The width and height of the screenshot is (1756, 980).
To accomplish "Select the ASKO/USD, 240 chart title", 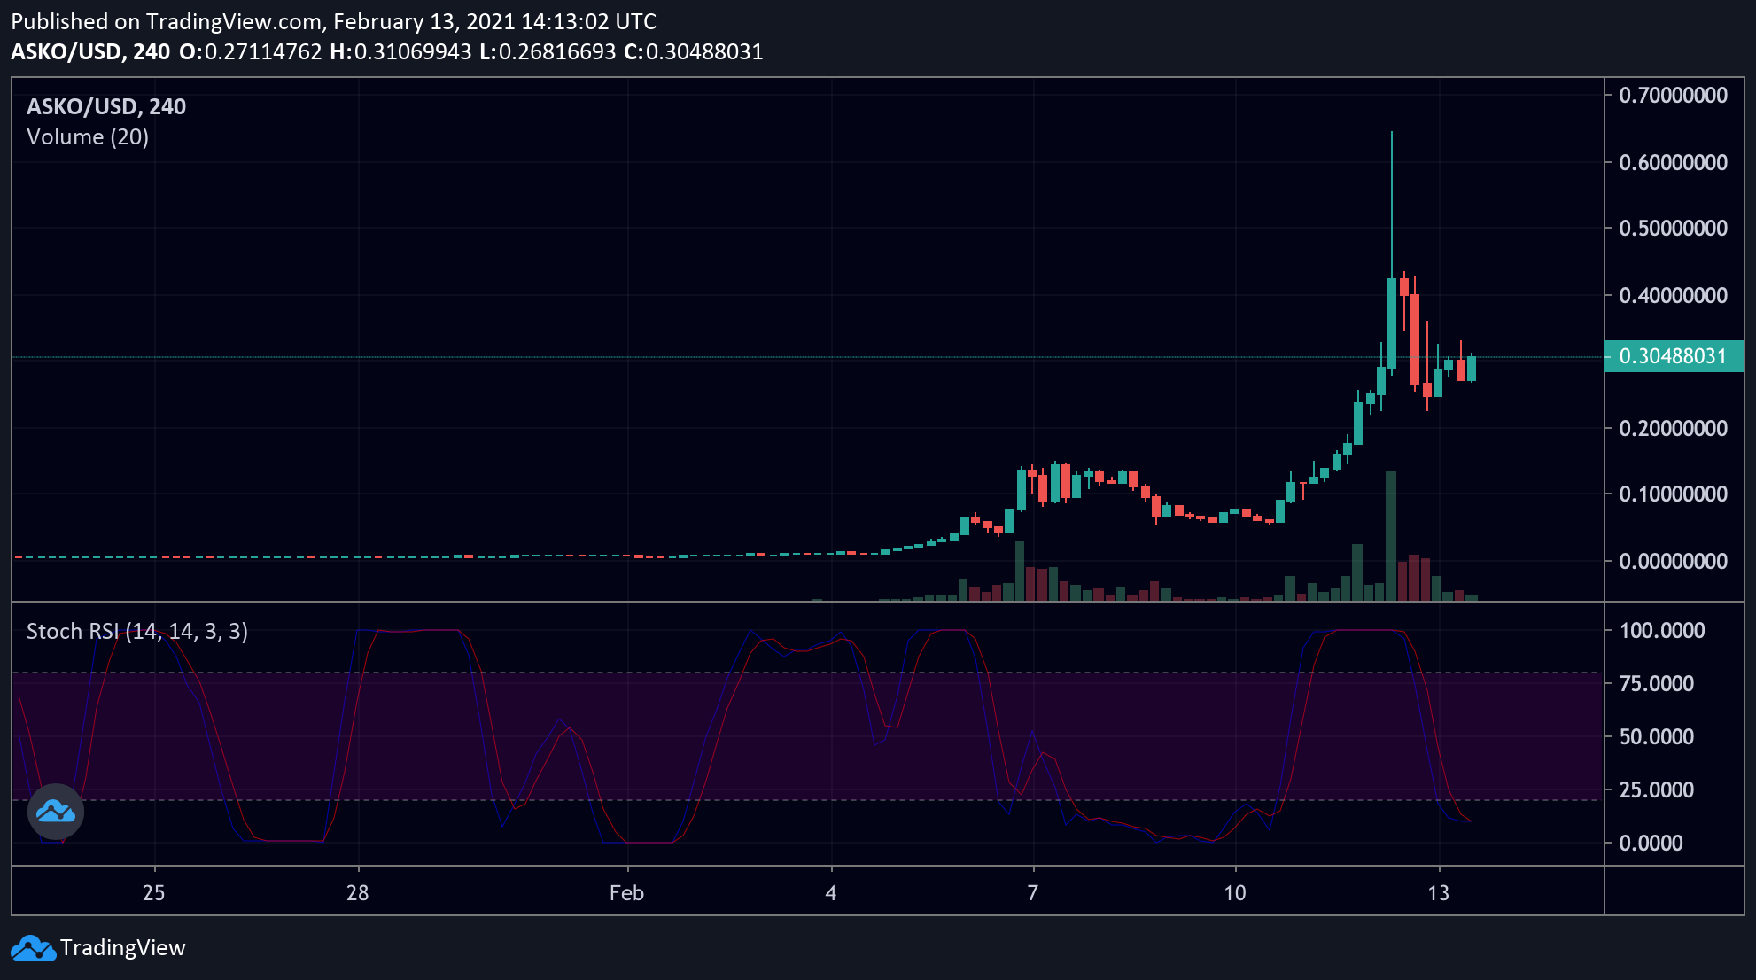I will [x=106, y=106].
